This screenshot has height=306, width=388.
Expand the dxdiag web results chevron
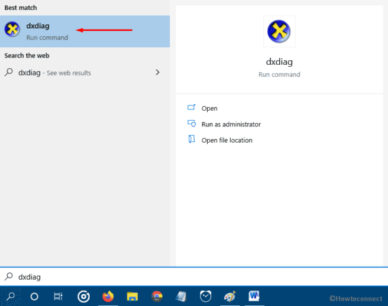tap(157, 73)
